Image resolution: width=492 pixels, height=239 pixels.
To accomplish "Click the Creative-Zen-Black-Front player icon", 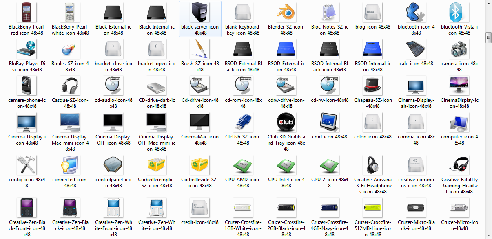I will coord(27,208).
